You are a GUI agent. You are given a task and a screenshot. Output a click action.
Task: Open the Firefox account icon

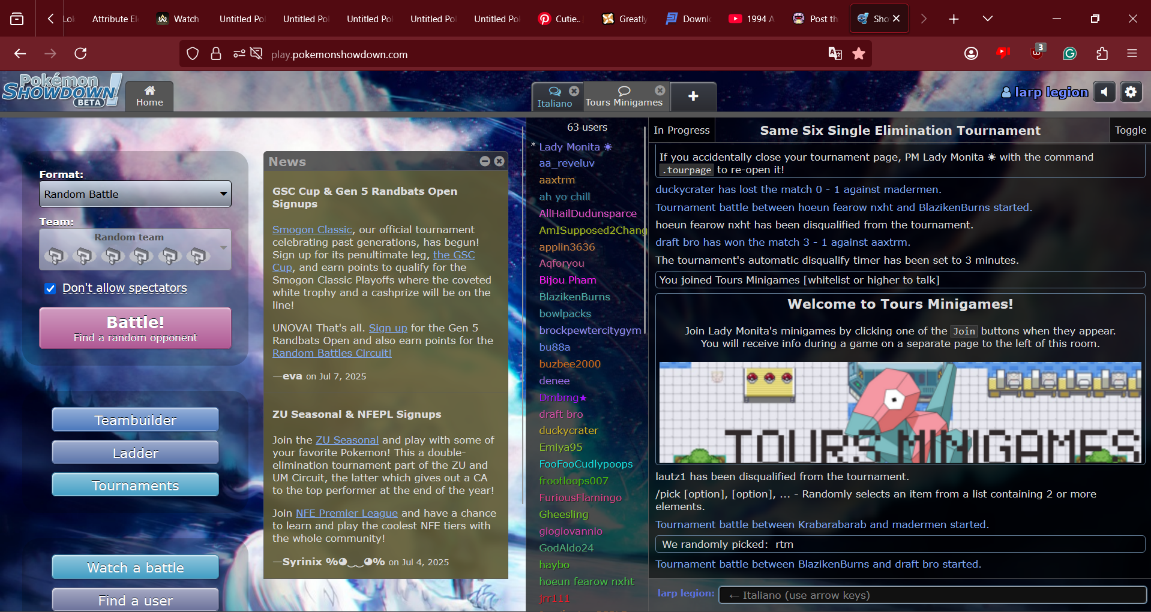click(x=971, y=53)
